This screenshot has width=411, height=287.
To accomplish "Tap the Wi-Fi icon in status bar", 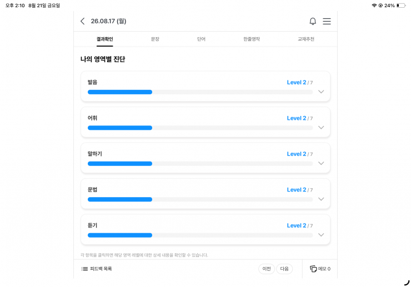I will [374, 6].
